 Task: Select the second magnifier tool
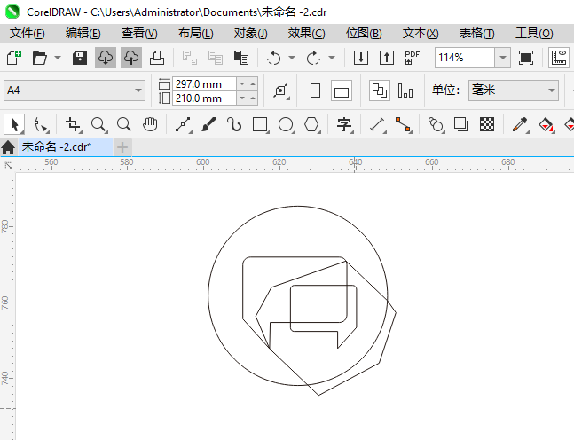[124, 124]
